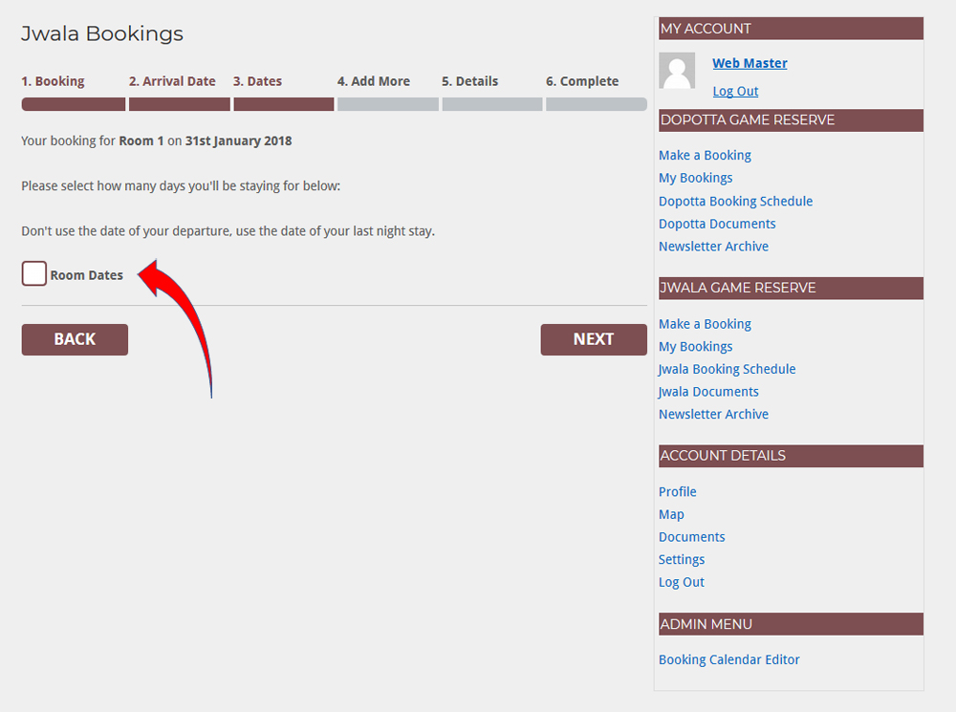The height and width of the screenshot is (712, 956).
Task: Open Dopotta Booking Schedule
Action: (x=735, y=201)
